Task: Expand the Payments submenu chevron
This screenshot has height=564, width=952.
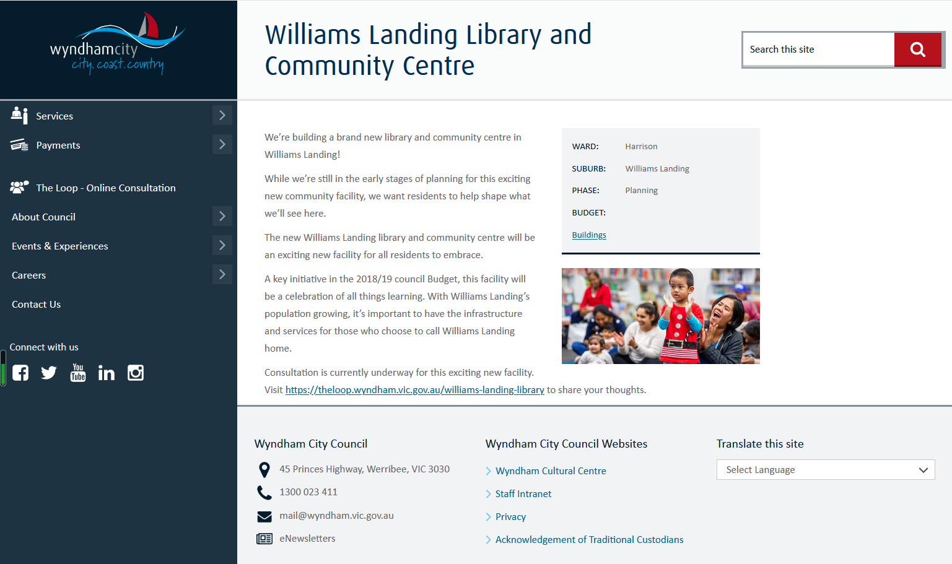Action: (x=222, y=144)
